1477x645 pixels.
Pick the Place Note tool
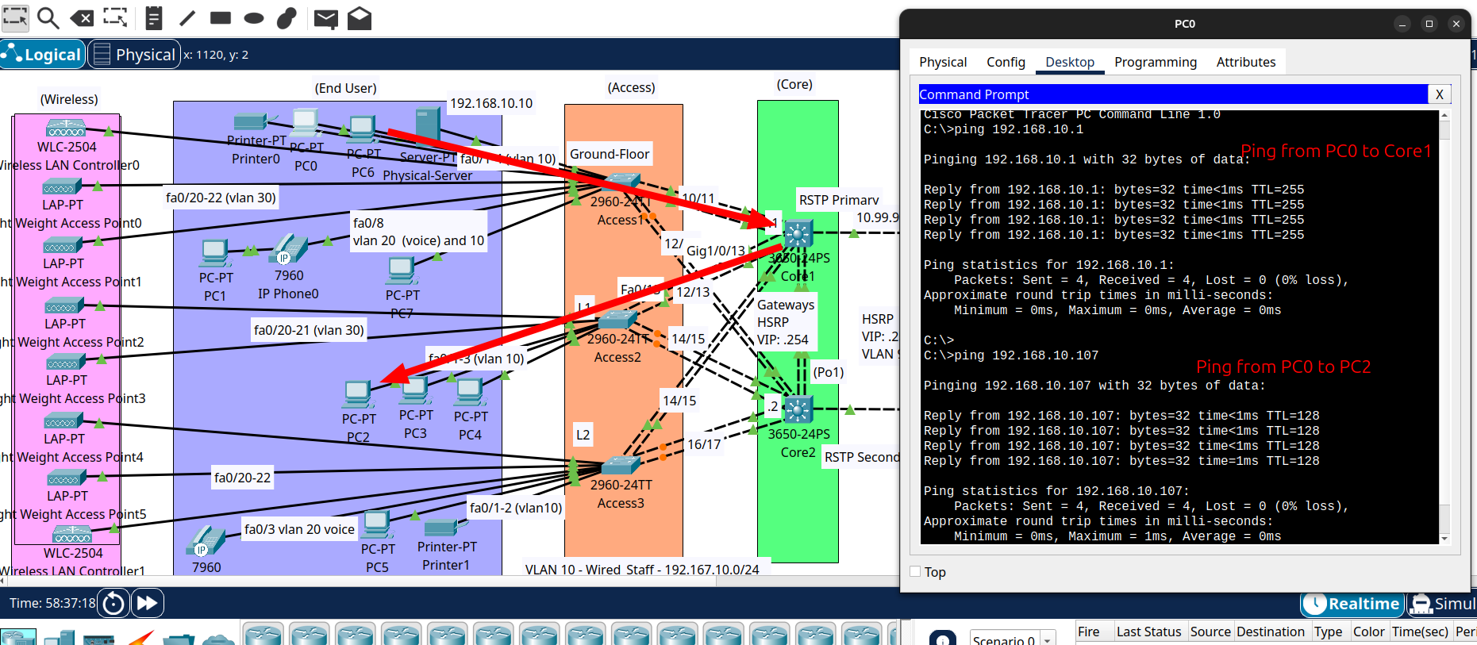[154, 17]
